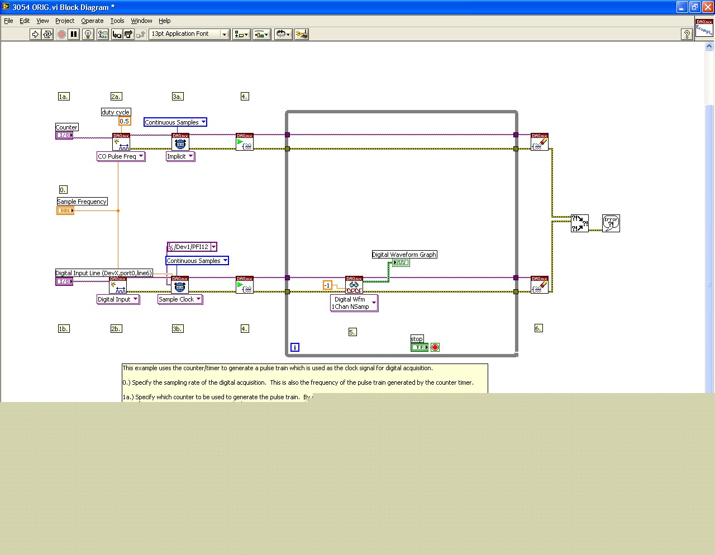715x555 pixels.
Task: Select the Simple Error Handler node
Action: click(611, 223)
